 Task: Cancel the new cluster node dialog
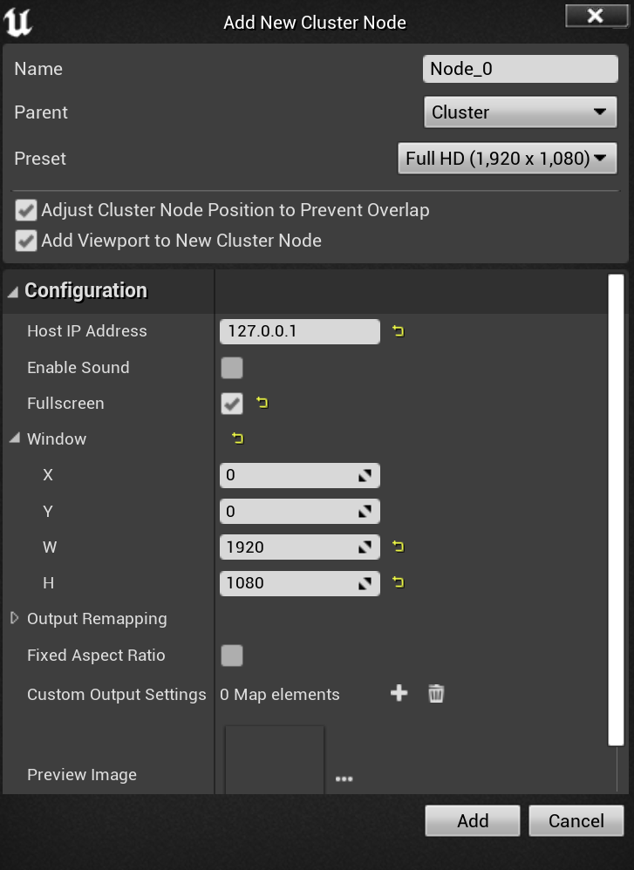coord(576,821)
